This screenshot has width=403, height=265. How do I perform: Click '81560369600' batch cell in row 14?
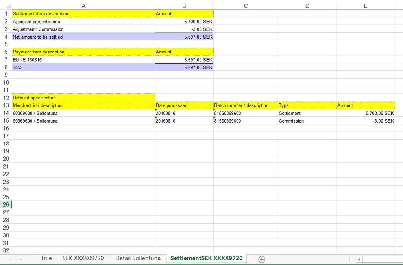(x=246, y=113)
